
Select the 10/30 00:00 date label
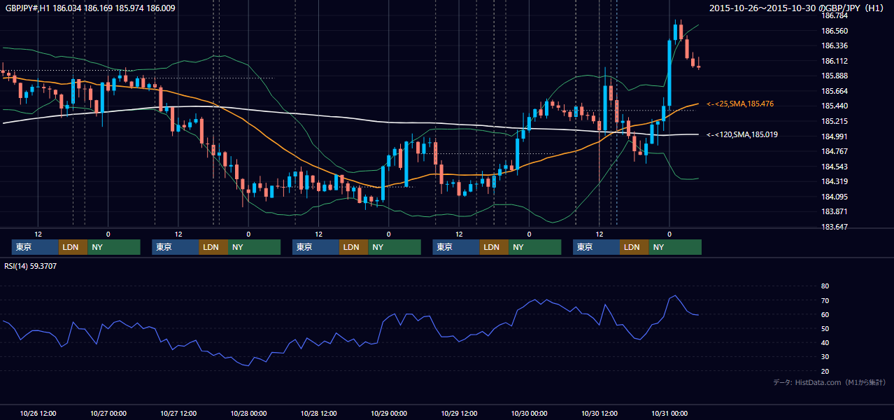[x=529, y=413]
